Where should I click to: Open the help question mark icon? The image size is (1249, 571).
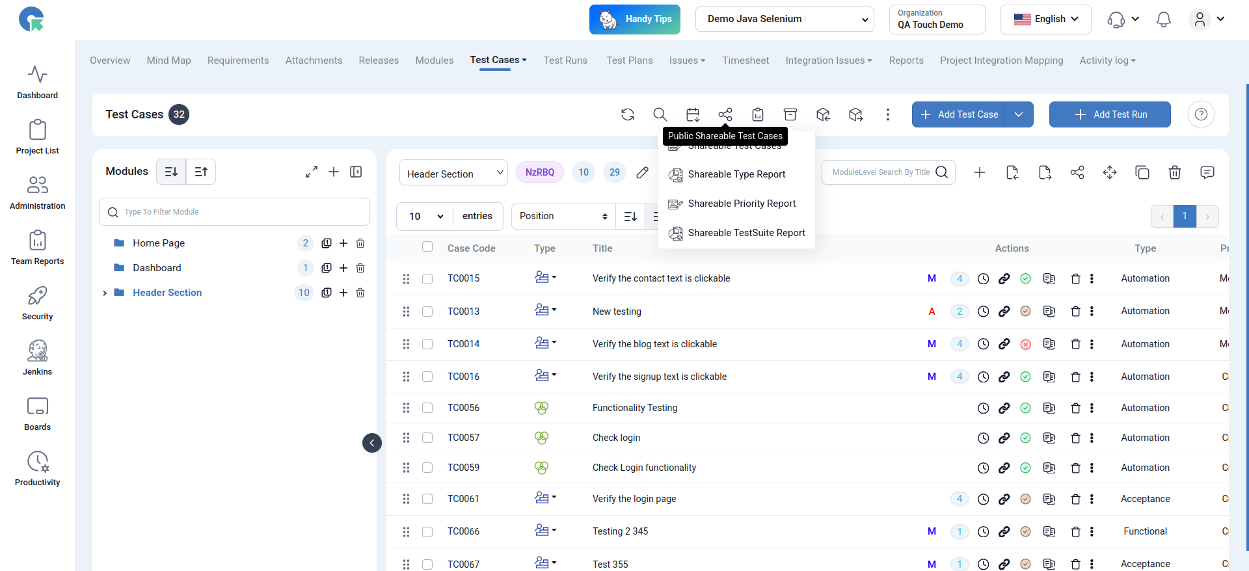(x=1201, y=114)
